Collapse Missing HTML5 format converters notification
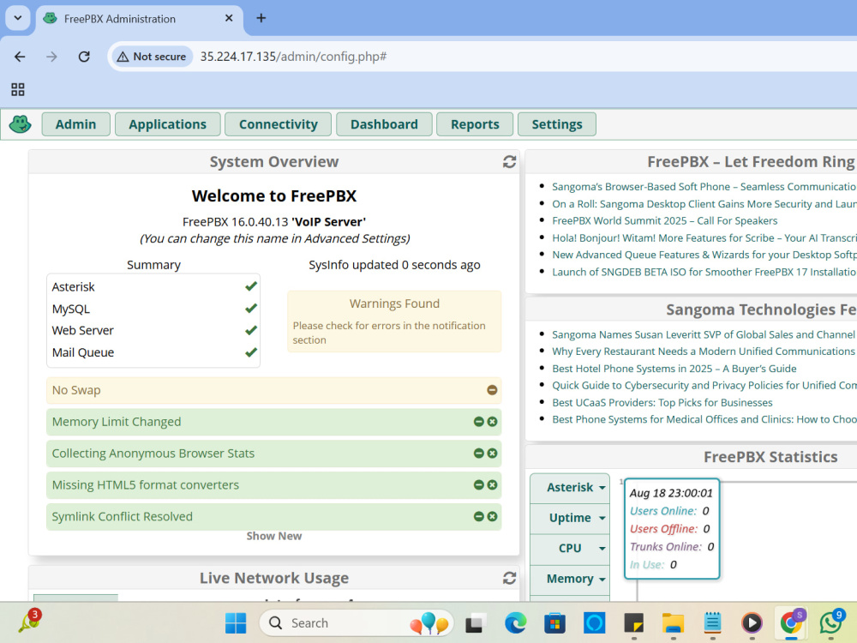Viewport: 857px width, 643px height. [x=479, y=485]
